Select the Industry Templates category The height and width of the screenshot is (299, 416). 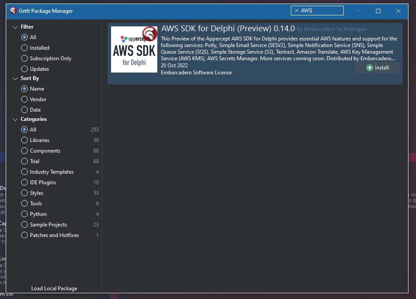tap(47, 172)
